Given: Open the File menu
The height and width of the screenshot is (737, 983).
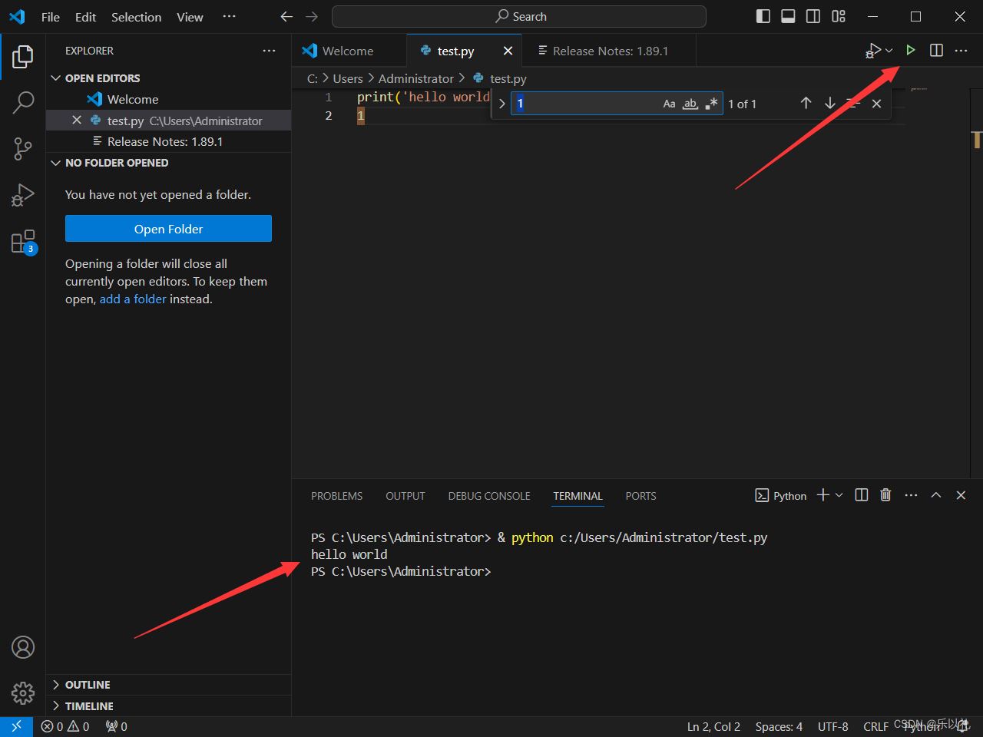Looking at the screenshot, I should [50, 17].
